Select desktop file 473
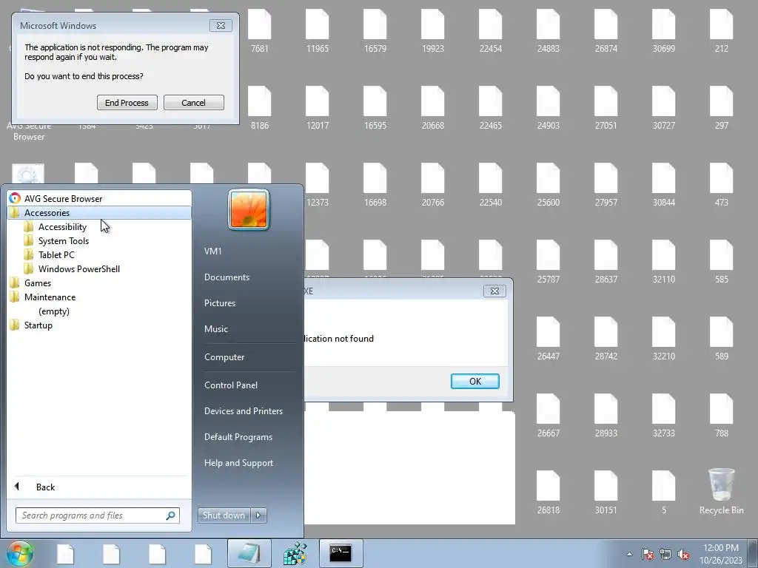This screenshot has height=568, width=758. tap(721, 185)
